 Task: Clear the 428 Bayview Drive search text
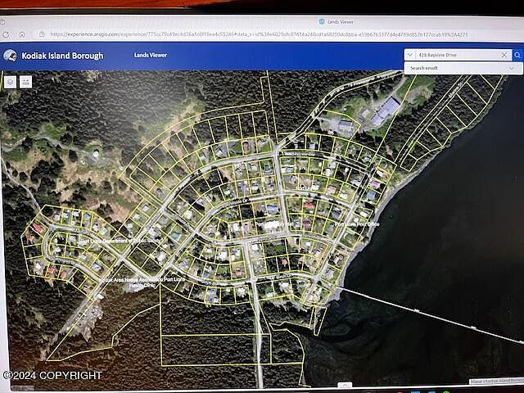point(505,55)
